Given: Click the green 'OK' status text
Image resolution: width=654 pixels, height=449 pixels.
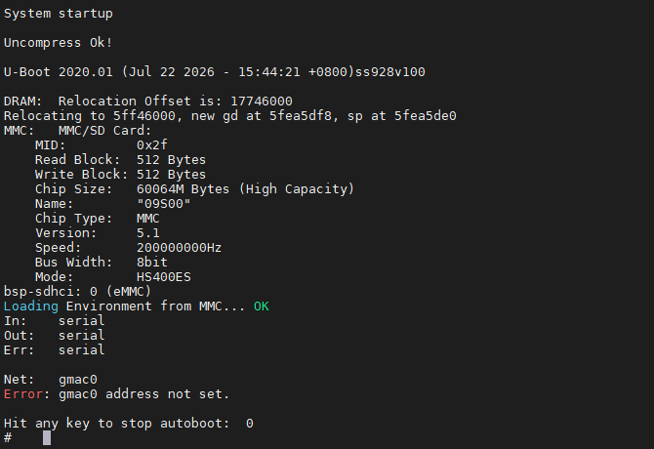Looking at the screenshot, I should click(262, 306).
